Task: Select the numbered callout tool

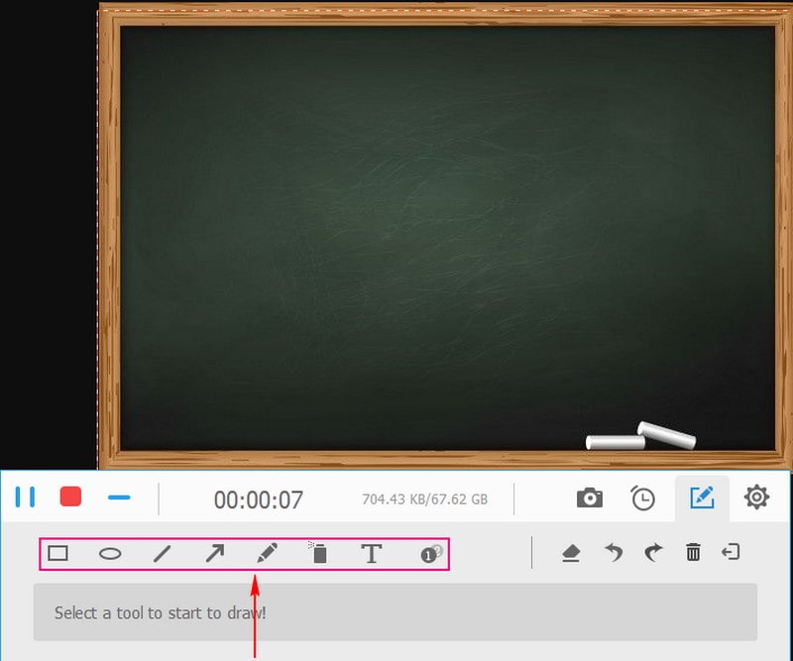Action: coord(429,554)
